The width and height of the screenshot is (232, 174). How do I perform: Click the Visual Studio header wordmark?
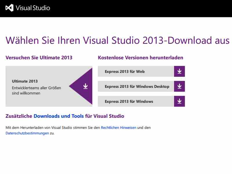[x=33, y=8]
